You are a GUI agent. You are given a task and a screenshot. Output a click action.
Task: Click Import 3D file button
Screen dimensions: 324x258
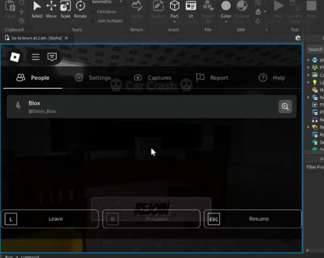coord(208,12)
